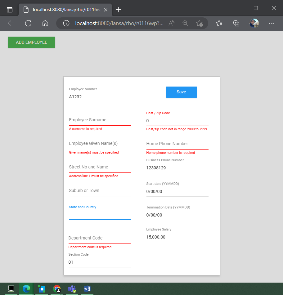Click the user profile avatar
This screenshot has height=295, width=283.
[x=254, y=23]
